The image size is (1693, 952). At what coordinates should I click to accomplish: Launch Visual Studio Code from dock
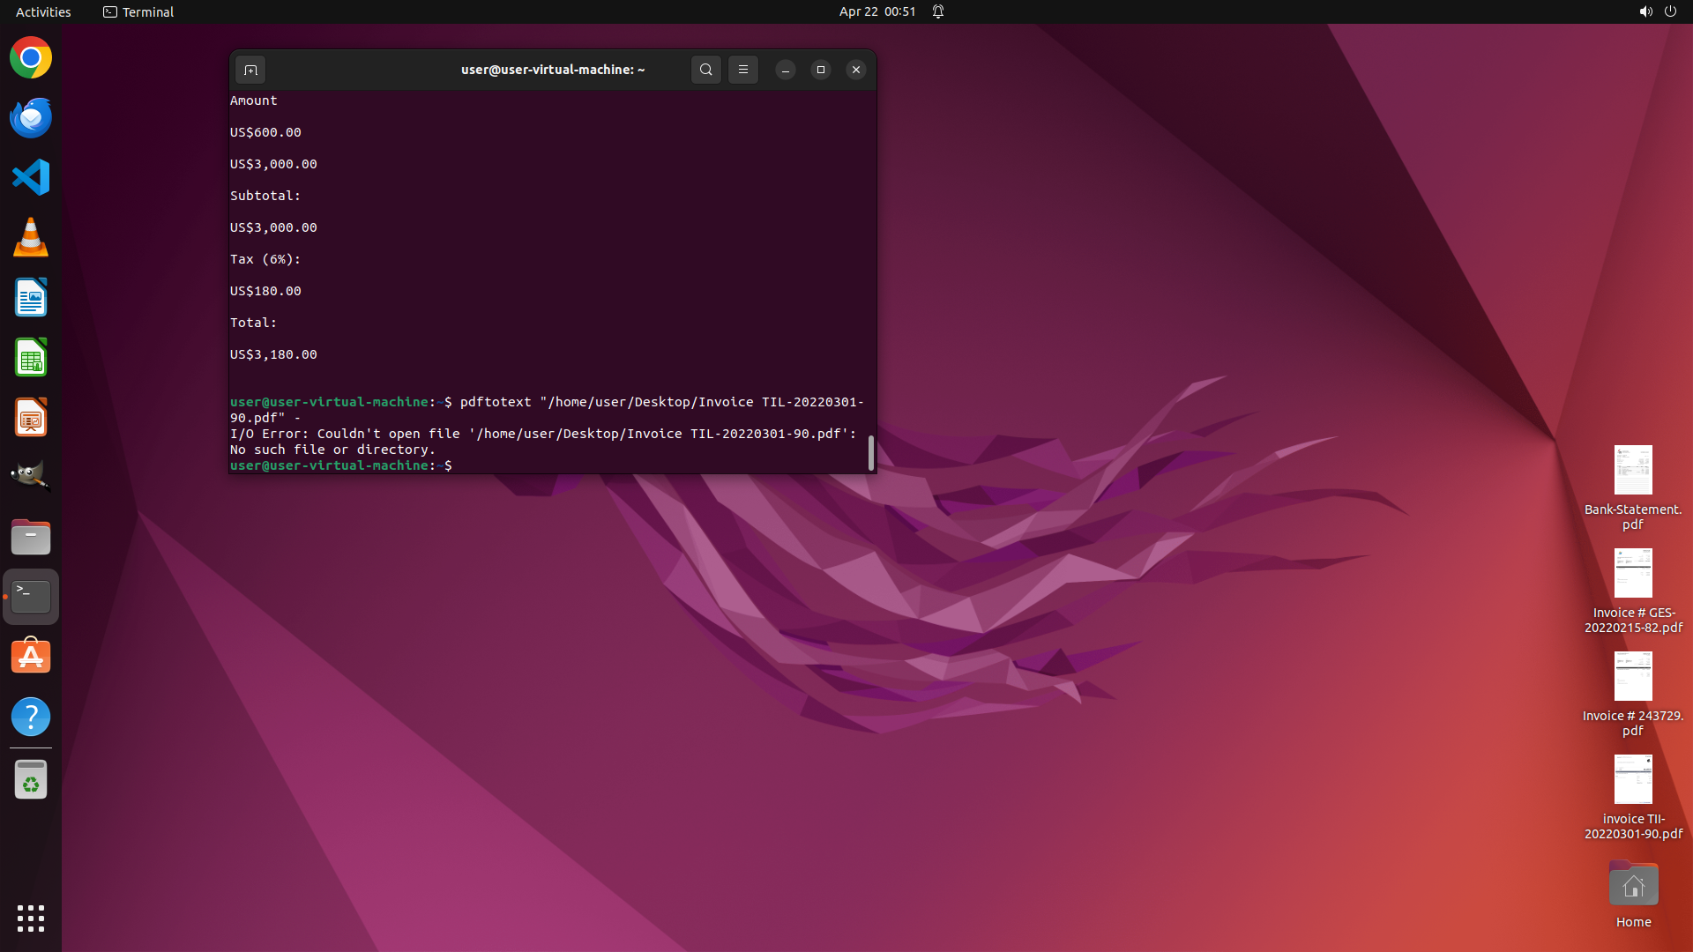coord(31,177)
